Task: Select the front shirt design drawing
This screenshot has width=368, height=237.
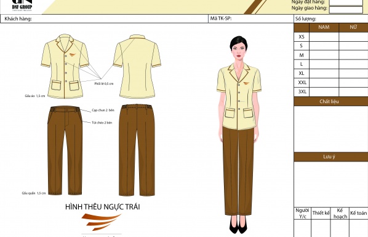Action: coord(65,66)
